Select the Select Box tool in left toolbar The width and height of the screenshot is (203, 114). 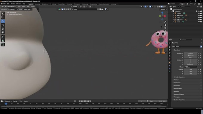point(3,13)
